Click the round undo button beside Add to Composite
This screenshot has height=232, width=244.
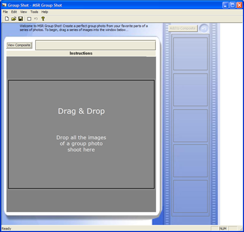pos(204,29)
